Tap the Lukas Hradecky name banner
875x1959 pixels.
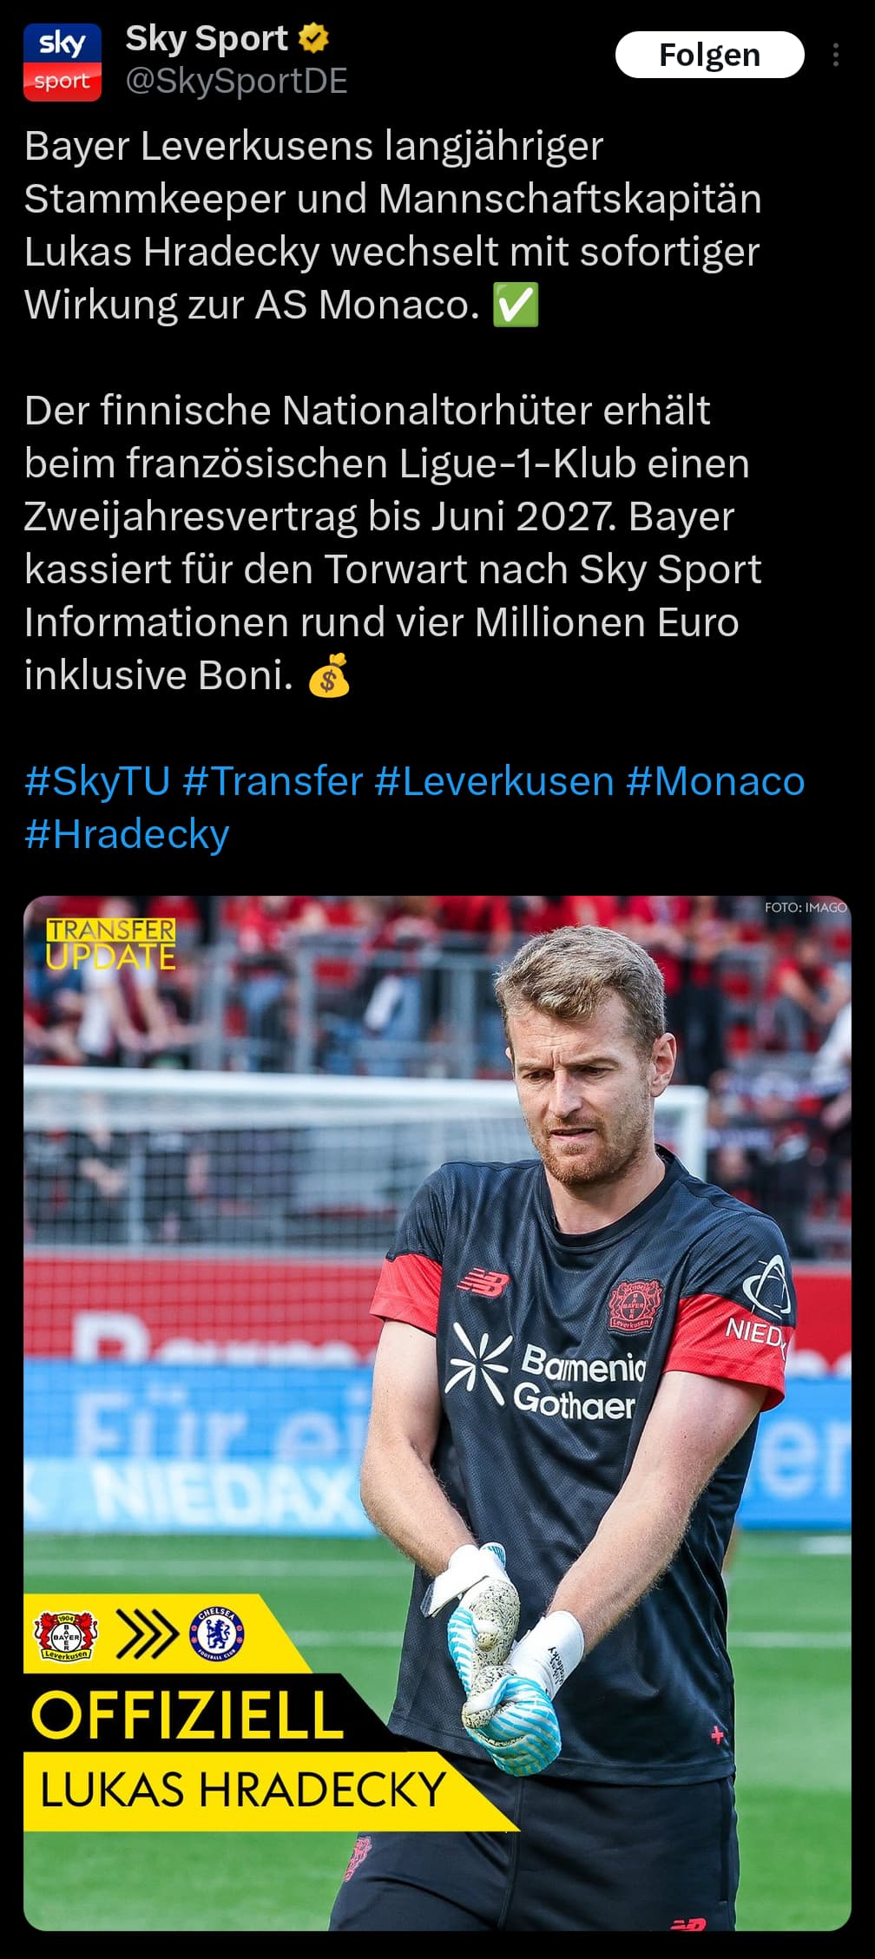[x=243, y=1791]
